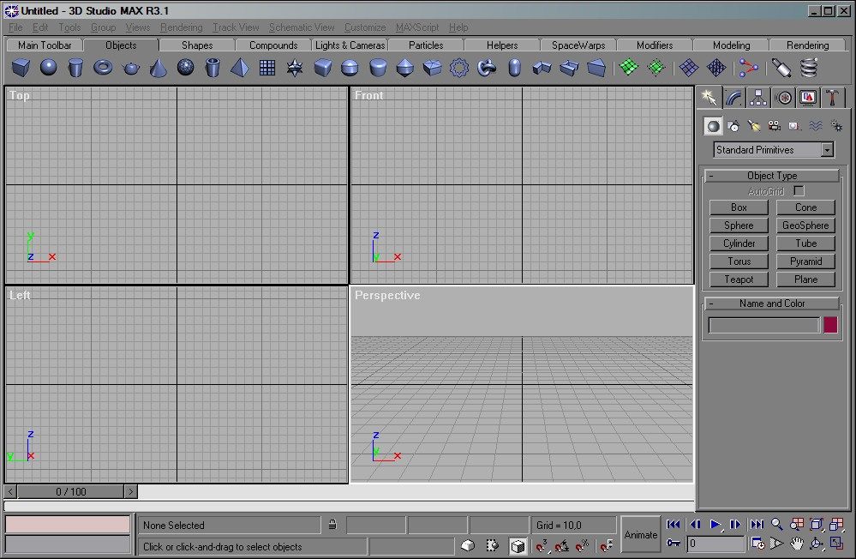The image size is (856, 559).
Task: Open the Utilities hammer panel
Action: click(833, 98)
